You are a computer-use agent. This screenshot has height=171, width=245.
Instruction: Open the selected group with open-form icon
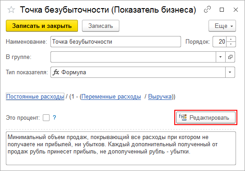(230, 57)
